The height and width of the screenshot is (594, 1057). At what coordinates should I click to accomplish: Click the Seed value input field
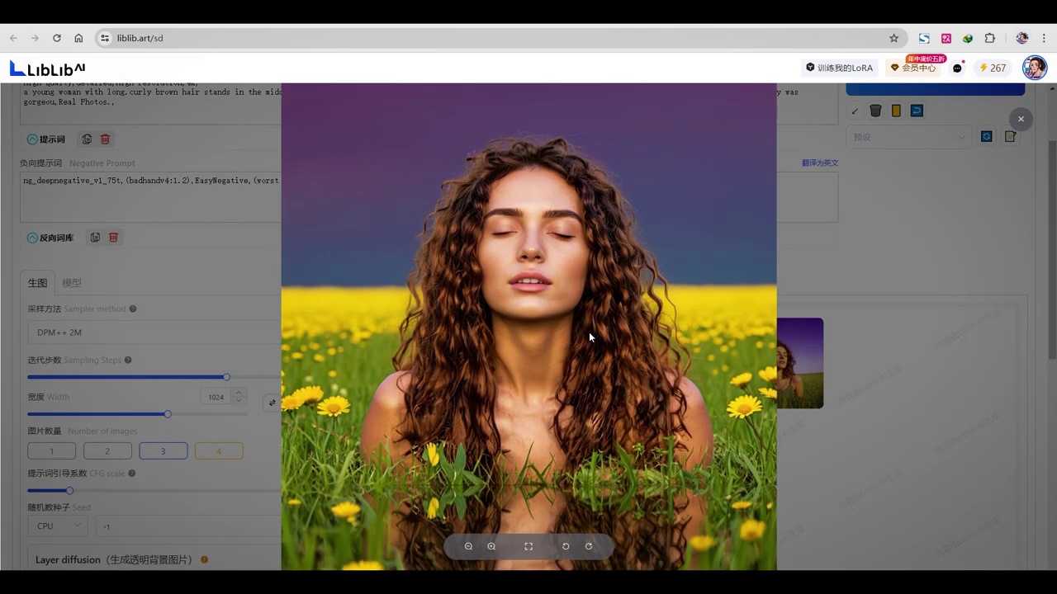[188, 526]
